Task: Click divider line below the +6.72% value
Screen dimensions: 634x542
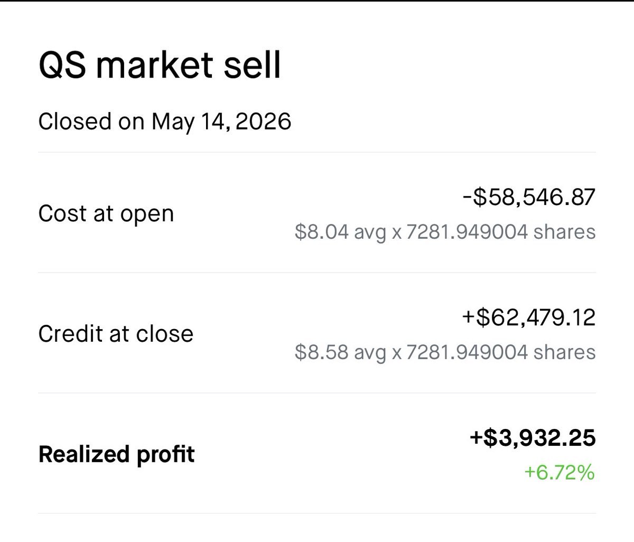Action: 317,513
